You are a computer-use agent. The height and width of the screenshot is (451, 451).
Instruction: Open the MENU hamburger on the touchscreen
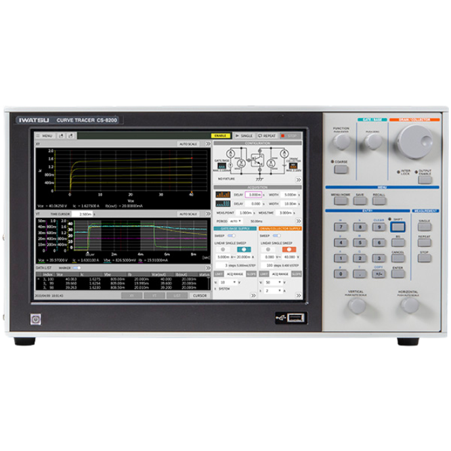46,136
